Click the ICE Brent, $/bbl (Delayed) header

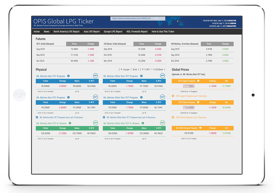[x=115, y=44]
